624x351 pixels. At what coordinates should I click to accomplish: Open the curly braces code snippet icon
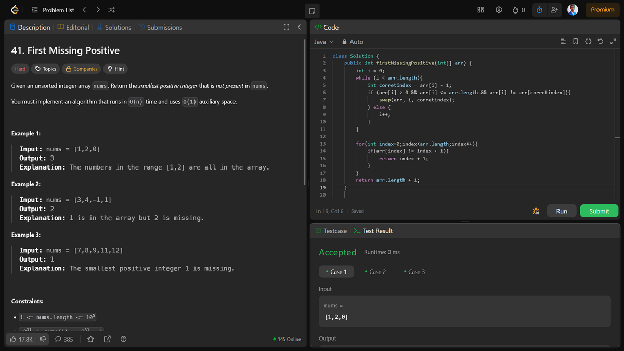coord(588,42)
